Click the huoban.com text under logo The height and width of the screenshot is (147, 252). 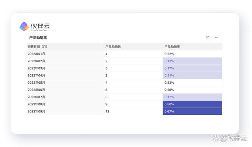(x=39, y=30)
